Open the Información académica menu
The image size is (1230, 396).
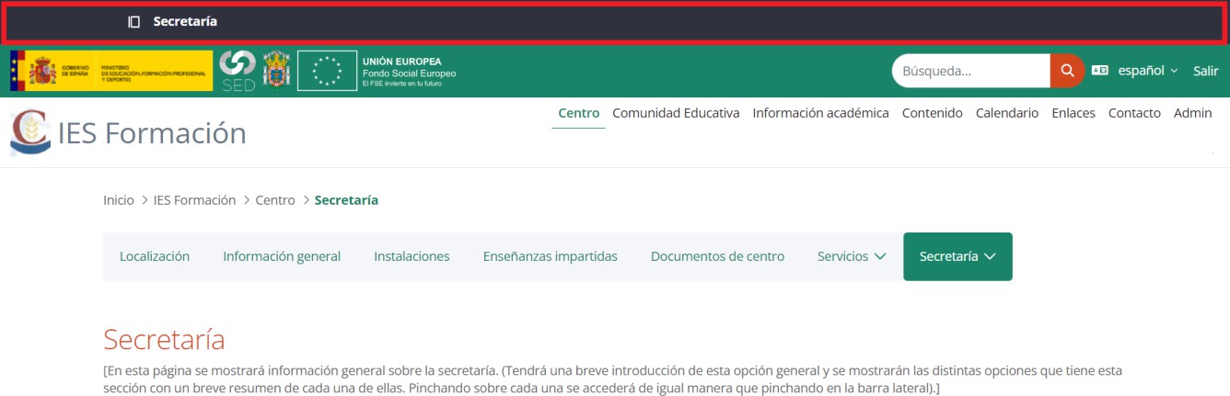click(x=820, y=113)
